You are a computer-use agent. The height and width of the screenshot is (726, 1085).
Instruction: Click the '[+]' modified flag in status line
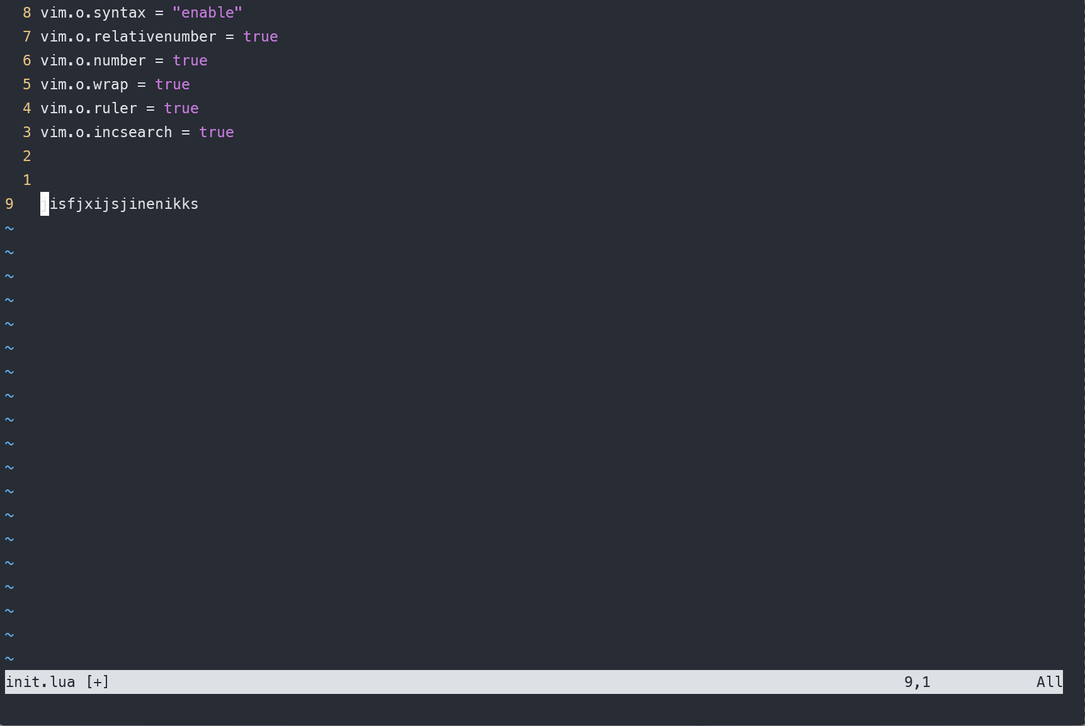pos(98,682)
